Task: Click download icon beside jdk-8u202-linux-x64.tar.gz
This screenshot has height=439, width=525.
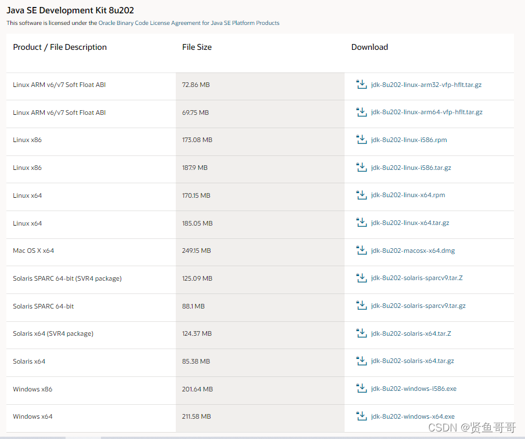Action: 361,223
